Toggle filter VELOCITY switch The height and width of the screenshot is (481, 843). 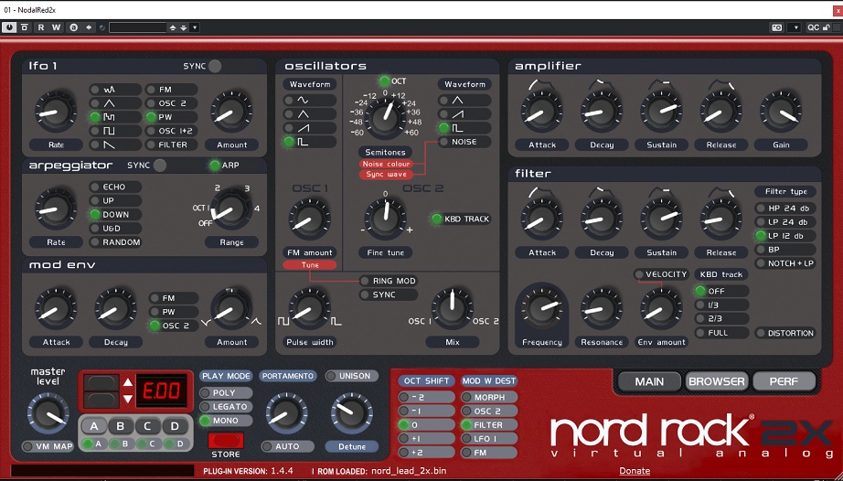[x=661, y=274]
